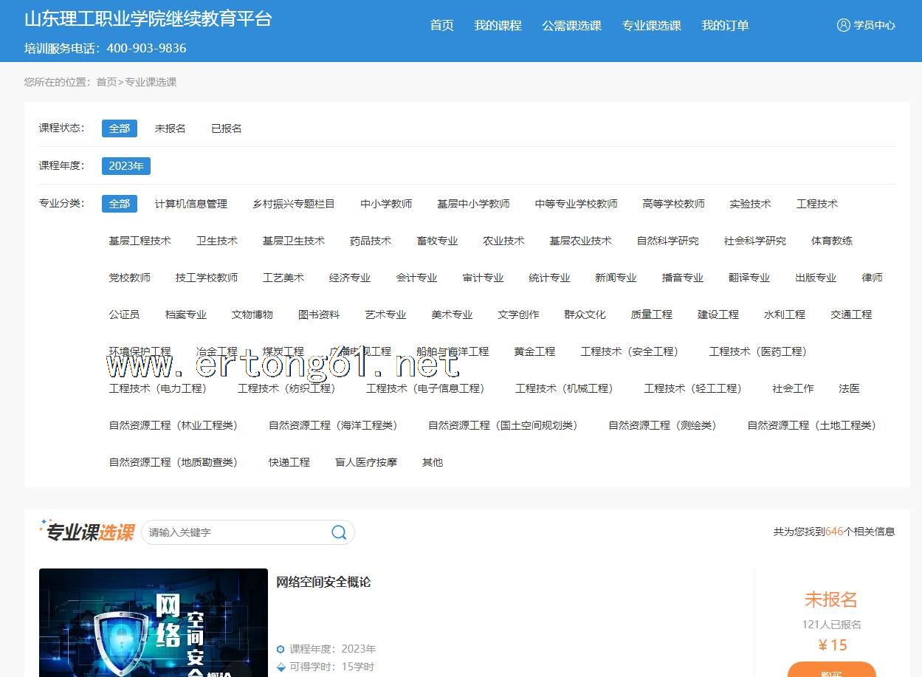922x677 pixels.
Task: Click the keyword search input field
Action: (x=236, y=532)
